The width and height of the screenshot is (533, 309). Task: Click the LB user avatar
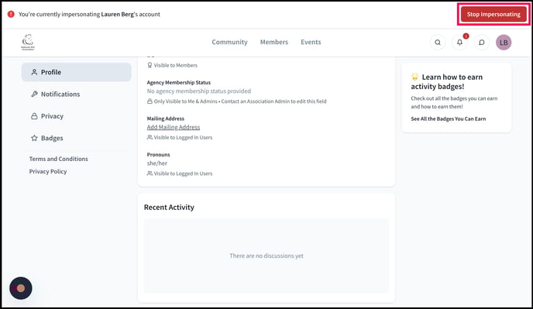point(504,43)
